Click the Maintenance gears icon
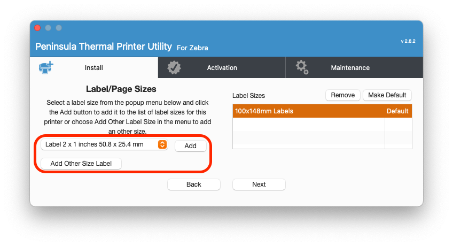The width and height of the screenshot is (453, 246). click(x=302, y=67)
